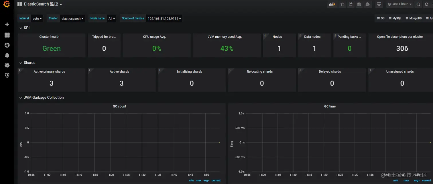Zoom out time range with magnifier icon
This screenshot has width=433, height=184.
pyautogui.click(x=418, y=4)
